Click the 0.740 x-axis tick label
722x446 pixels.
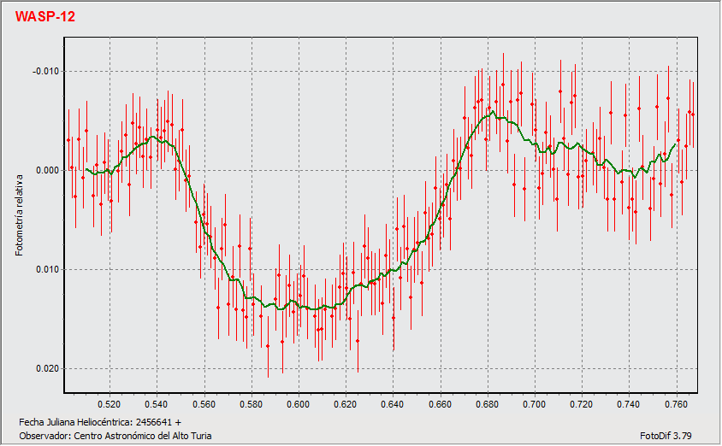pos(629,403)
